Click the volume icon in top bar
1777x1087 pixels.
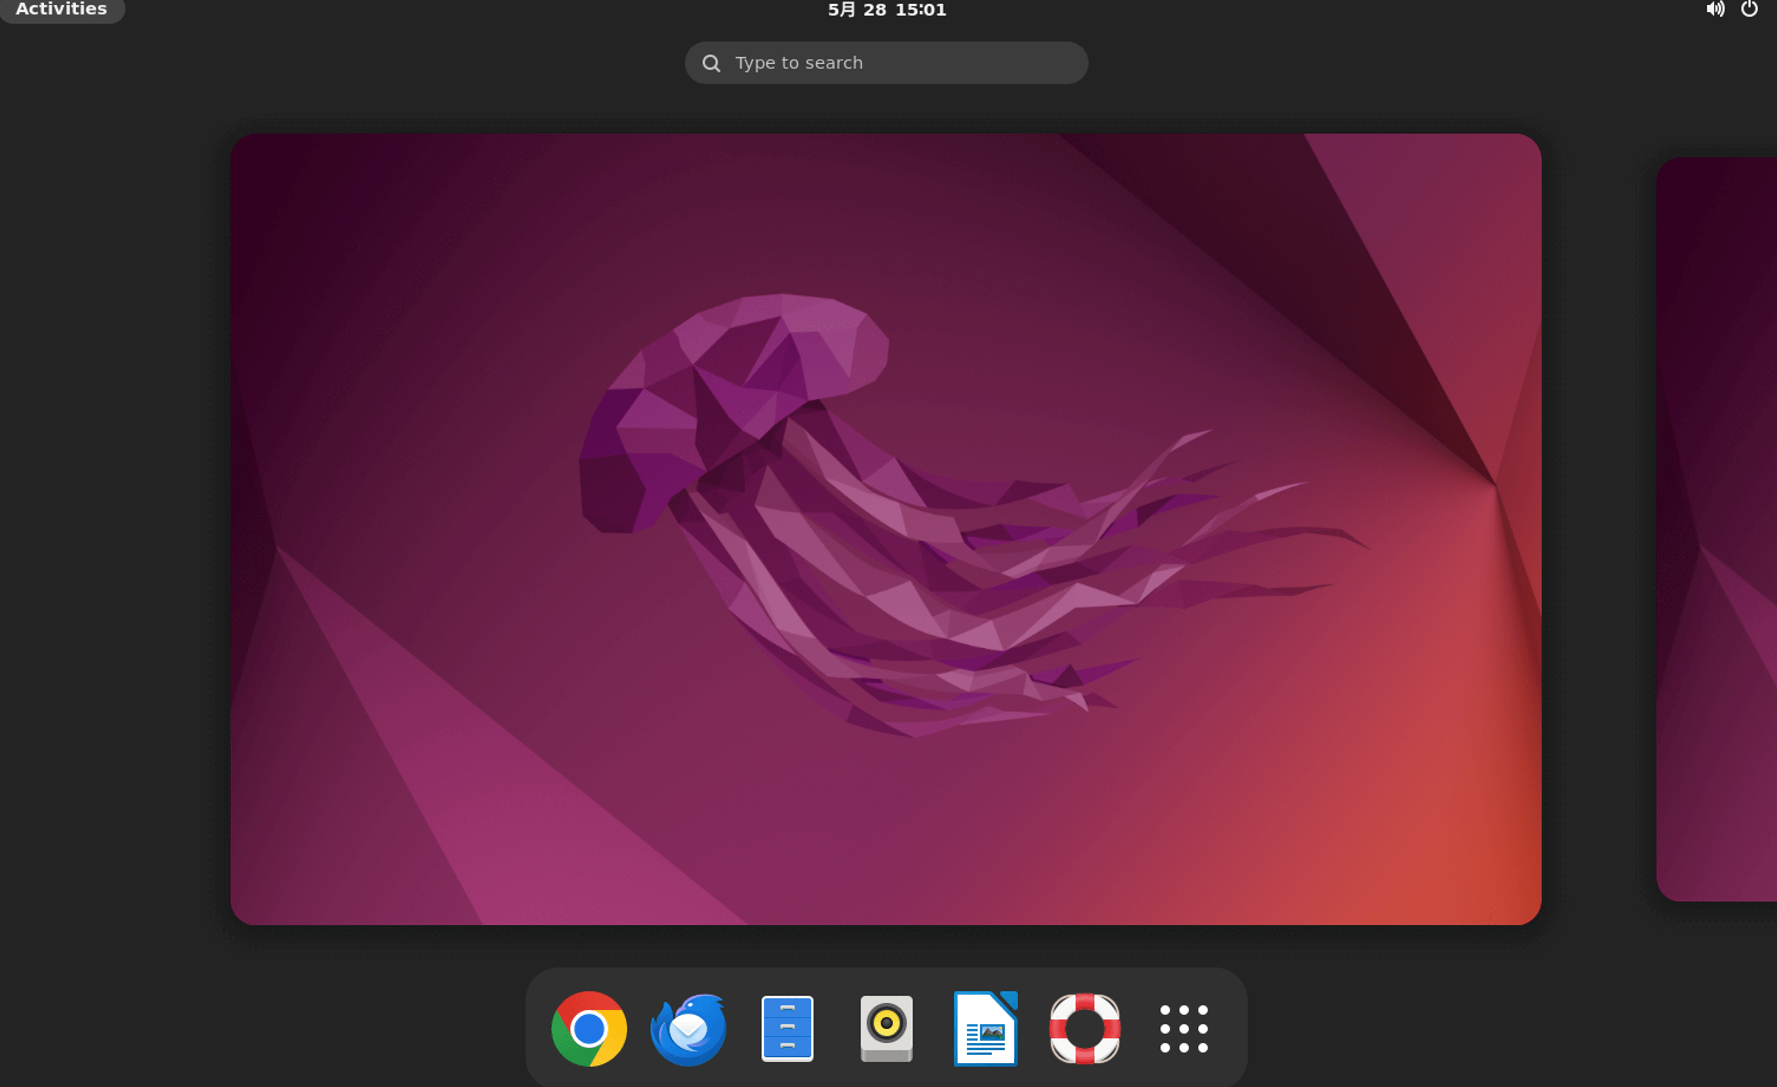1715,9
